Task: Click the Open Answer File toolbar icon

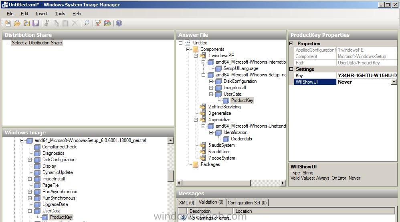Action: point(17,24)
